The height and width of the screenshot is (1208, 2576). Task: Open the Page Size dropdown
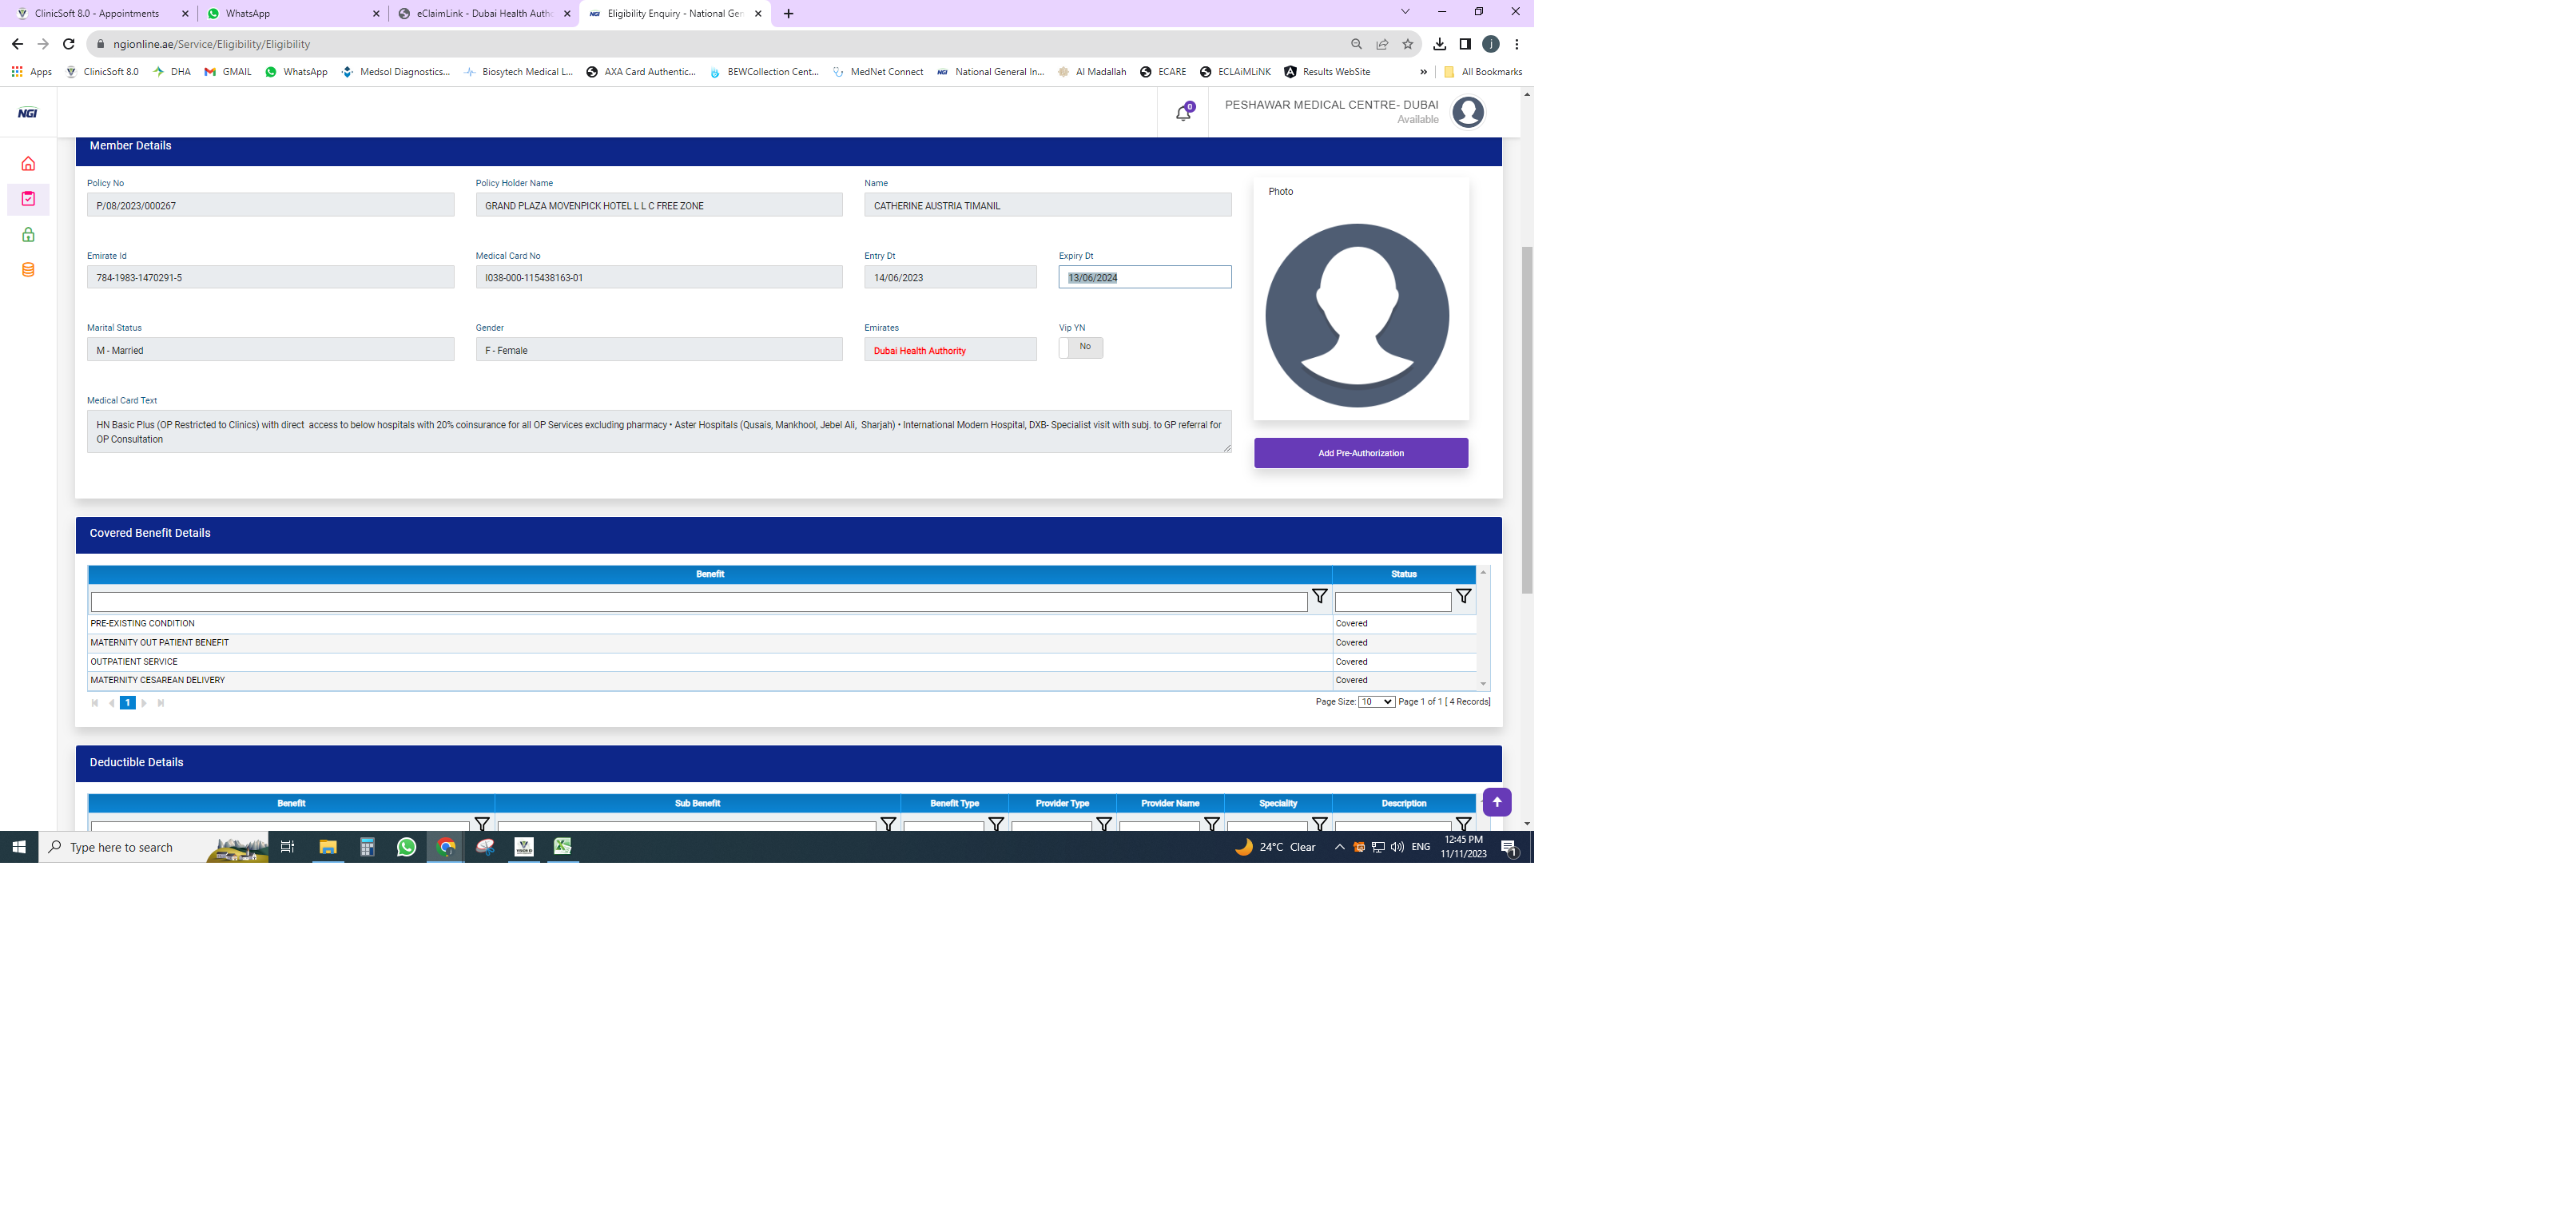pos(1376,702)
